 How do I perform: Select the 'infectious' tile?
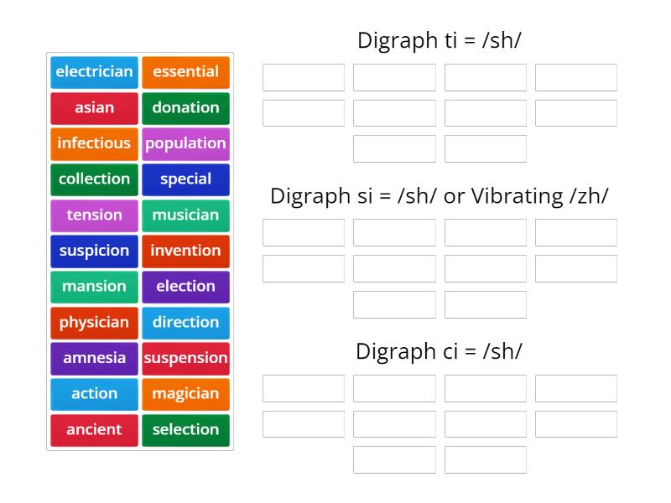pos(94,143)
